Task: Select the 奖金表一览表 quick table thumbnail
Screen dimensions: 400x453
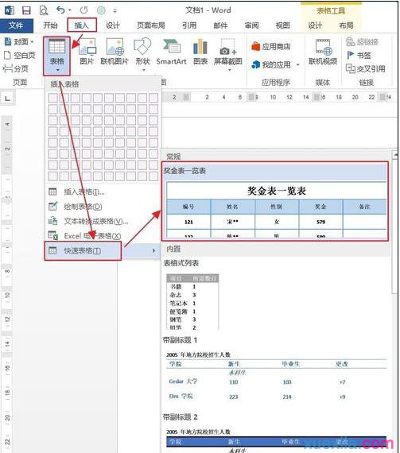Action: point(275,201)
